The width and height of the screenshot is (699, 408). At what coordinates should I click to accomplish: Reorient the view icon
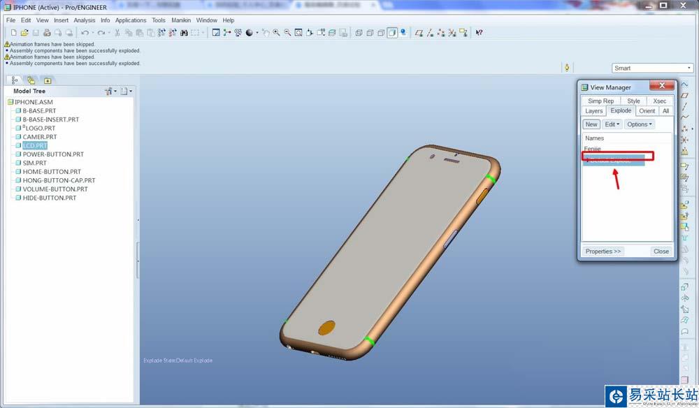point(310,33)
